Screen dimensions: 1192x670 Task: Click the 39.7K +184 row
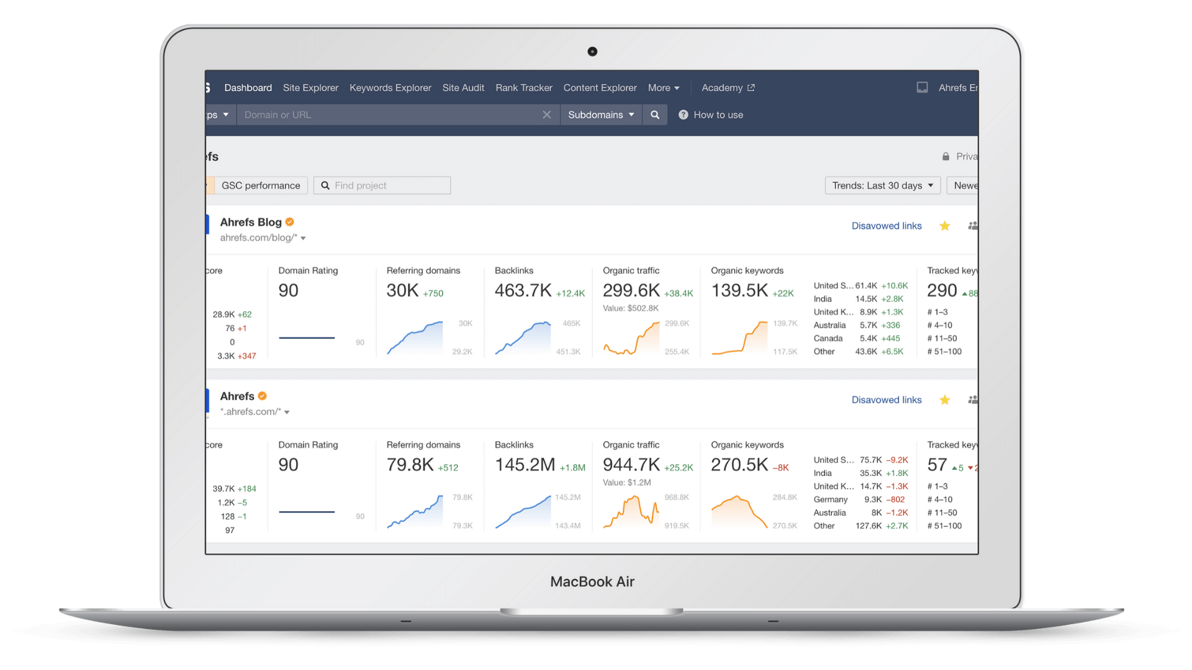(x=234, y=489)
